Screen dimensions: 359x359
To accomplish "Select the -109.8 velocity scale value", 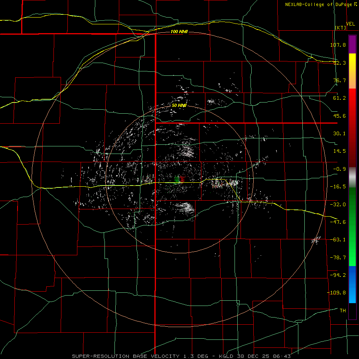I will point(336,293).
